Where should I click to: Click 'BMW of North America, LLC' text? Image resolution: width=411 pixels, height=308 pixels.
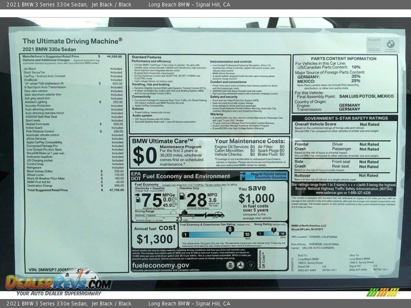pos(309,225)
